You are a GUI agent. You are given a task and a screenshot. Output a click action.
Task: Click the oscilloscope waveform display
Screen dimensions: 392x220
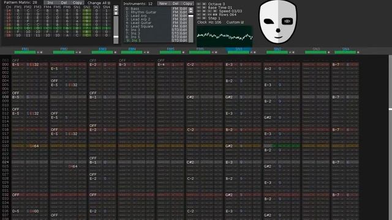click(x=225, y=37)
